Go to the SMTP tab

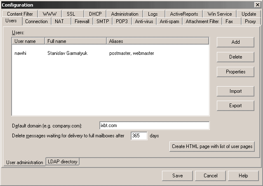point(103,21)
